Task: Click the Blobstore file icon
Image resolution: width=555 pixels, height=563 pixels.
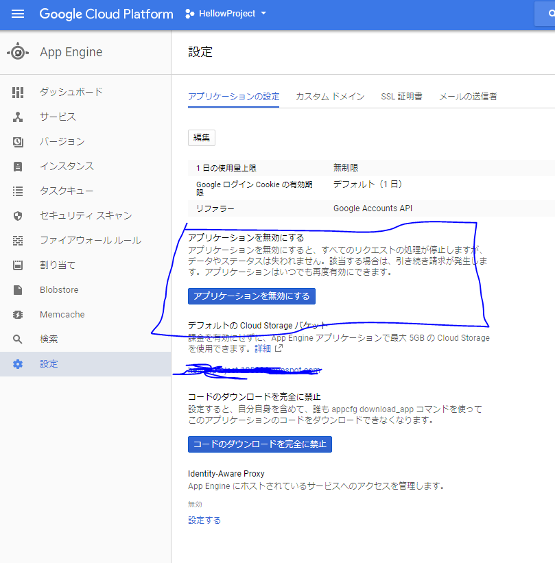Action: pos(18,290)
